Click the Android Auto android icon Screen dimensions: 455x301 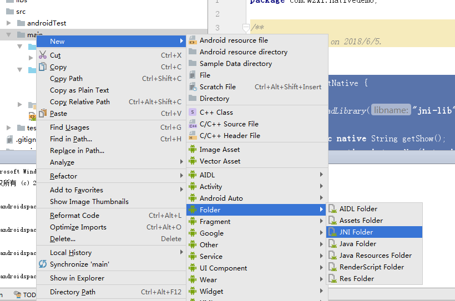193,198
